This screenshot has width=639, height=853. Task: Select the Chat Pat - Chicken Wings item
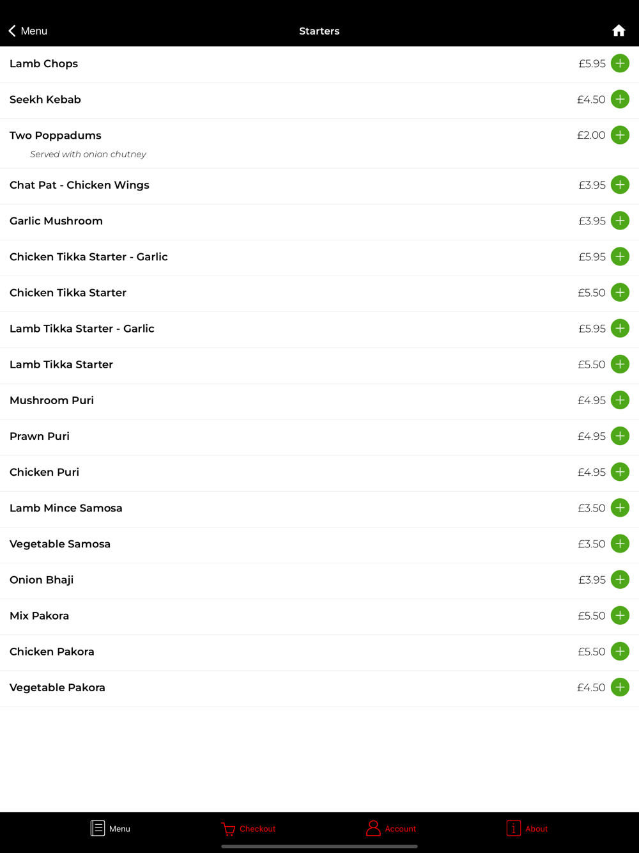click(79, 185)
